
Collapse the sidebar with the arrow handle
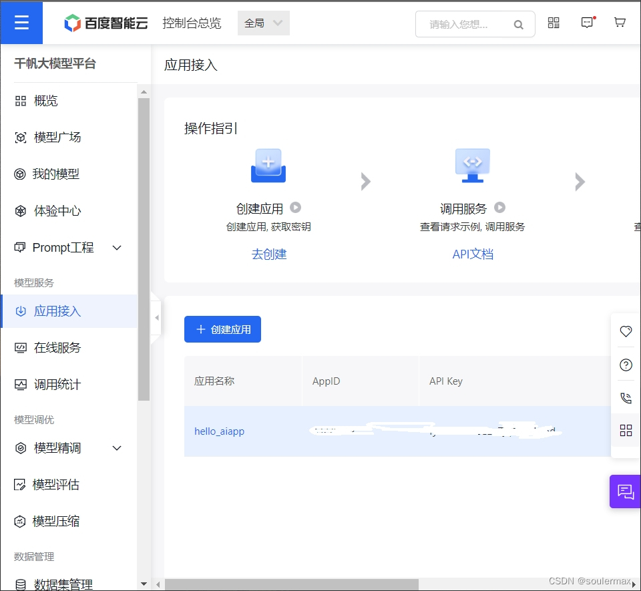[156, 318]
